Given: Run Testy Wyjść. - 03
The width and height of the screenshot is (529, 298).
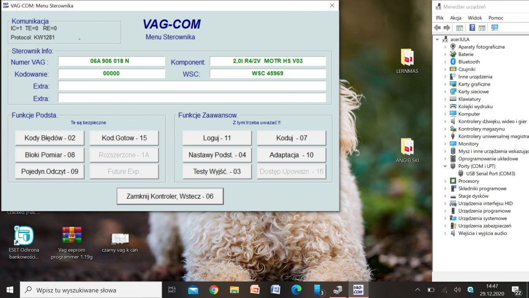Looking at the screenshot, I should click(x=217, y=171).
